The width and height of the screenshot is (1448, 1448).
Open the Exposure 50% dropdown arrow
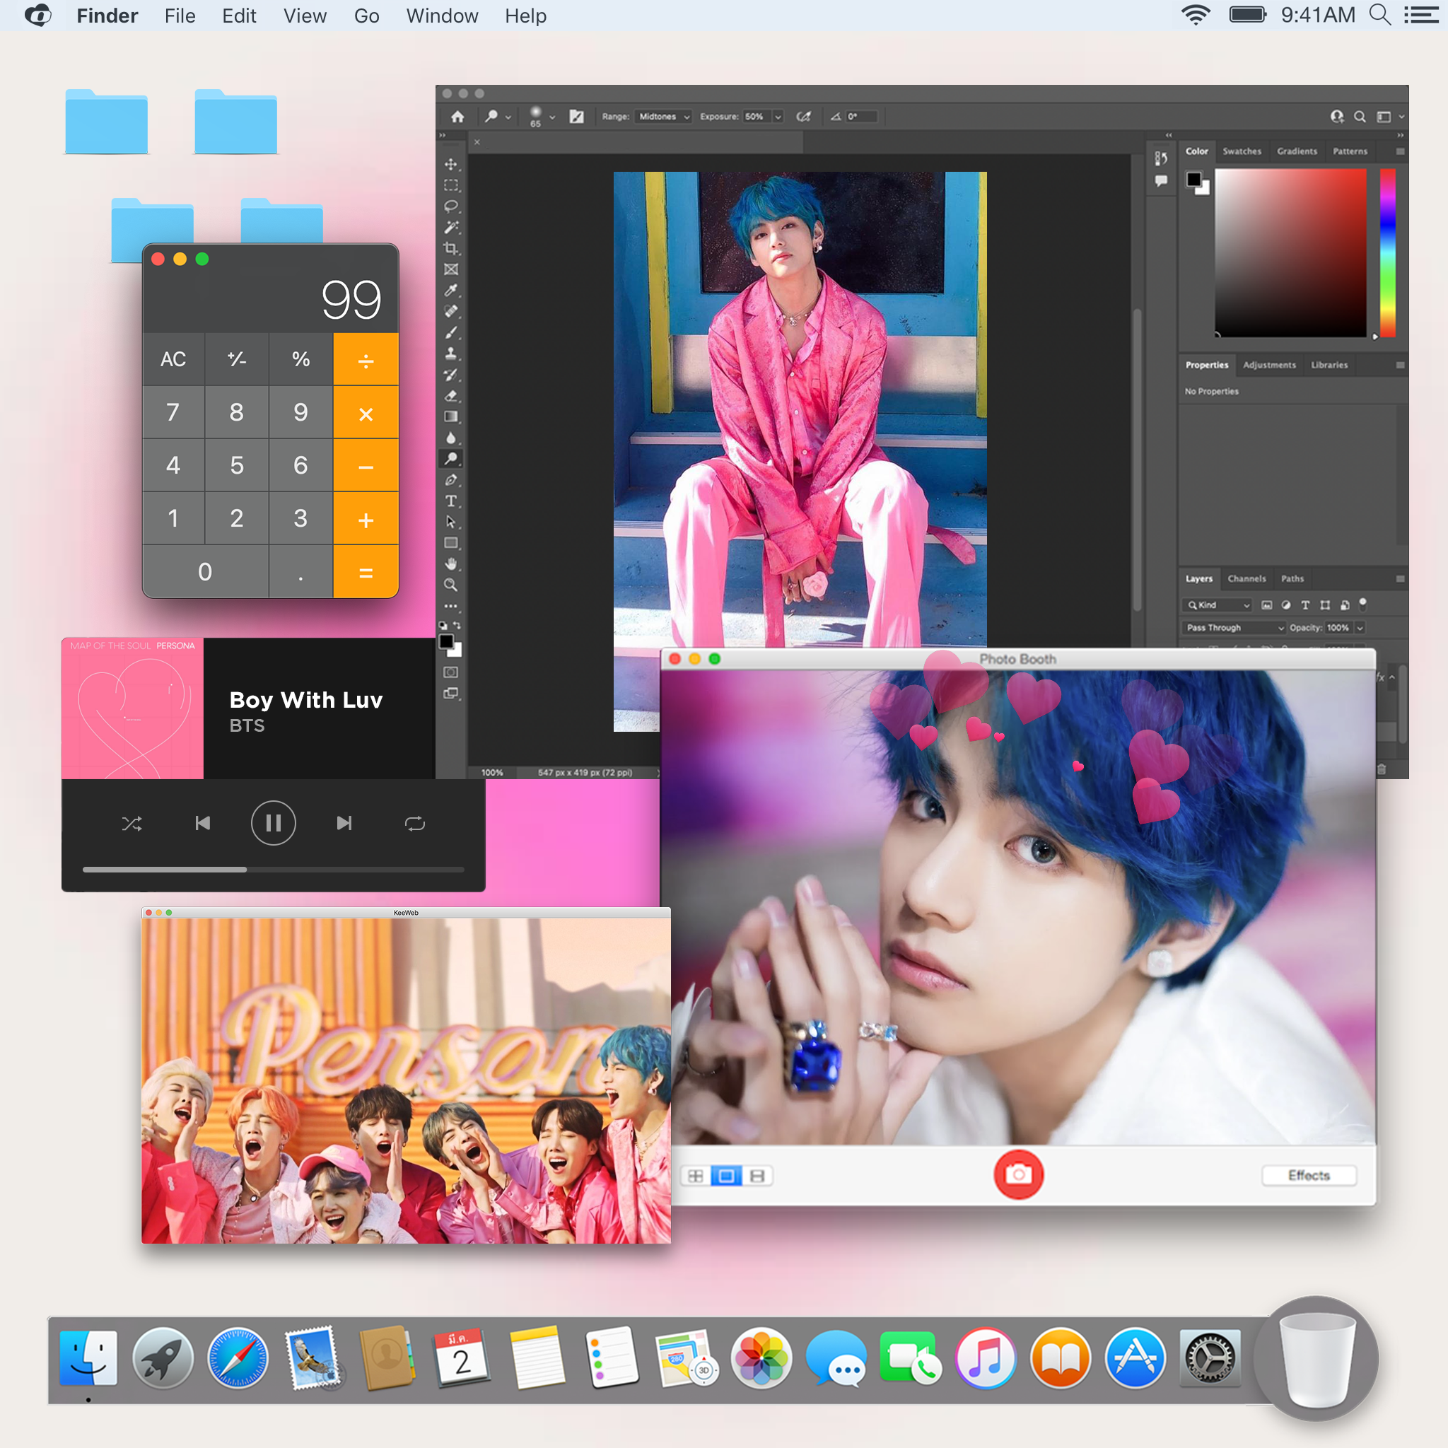point(778,116)
